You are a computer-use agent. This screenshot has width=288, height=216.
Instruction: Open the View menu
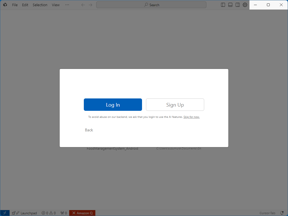[56, 5]
